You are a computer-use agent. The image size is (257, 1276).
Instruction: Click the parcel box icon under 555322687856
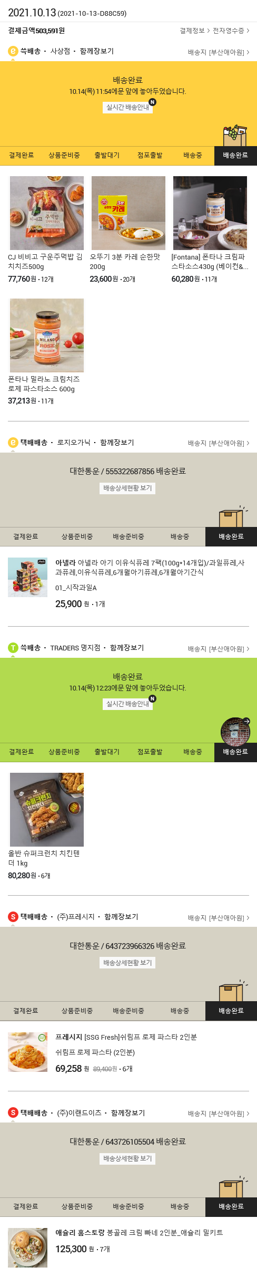pos(231,517)
